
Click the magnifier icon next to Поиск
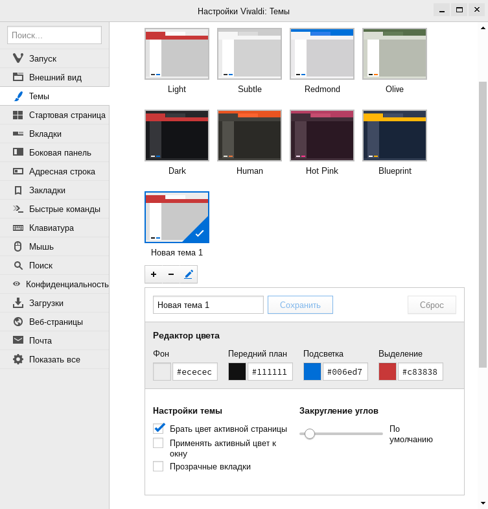click(18, 266)
